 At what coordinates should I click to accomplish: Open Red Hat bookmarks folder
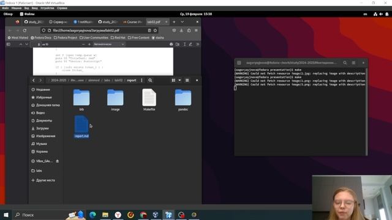click(x=118, y=38)
